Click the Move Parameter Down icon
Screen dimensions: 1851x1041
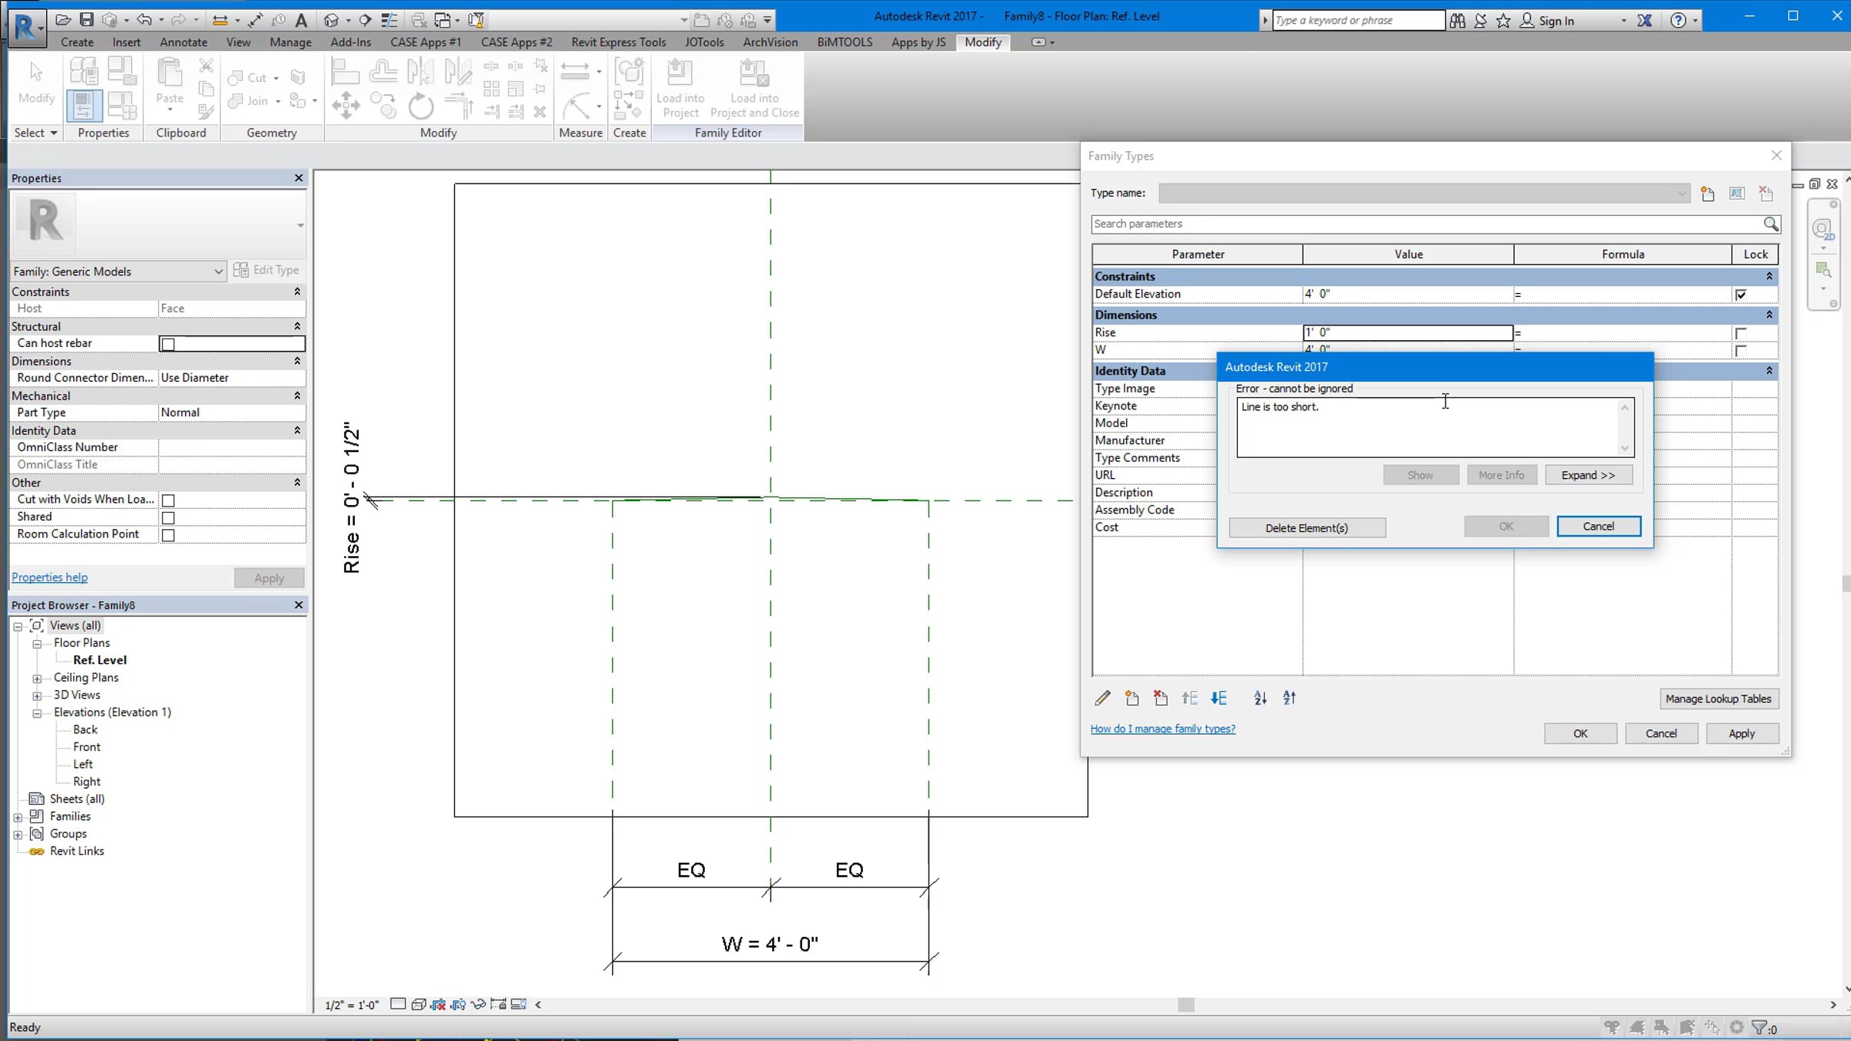click(1219, 698)
